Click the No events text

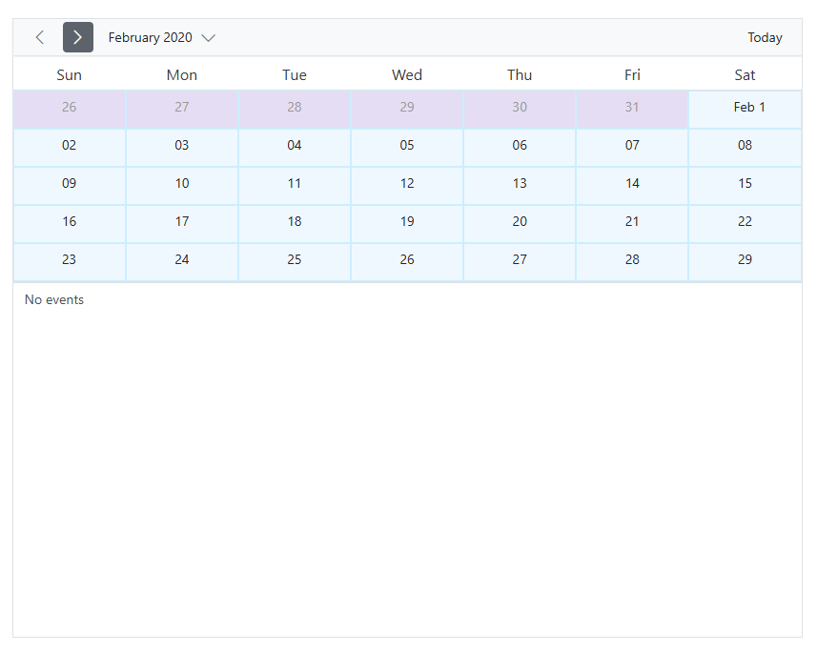pos(54,299)
